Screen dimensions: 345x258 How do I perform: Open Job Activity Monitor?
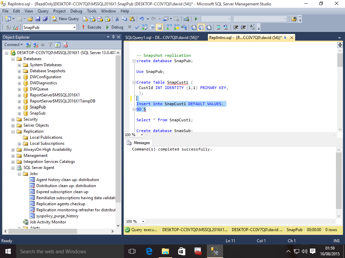click(x=48, y=222)
